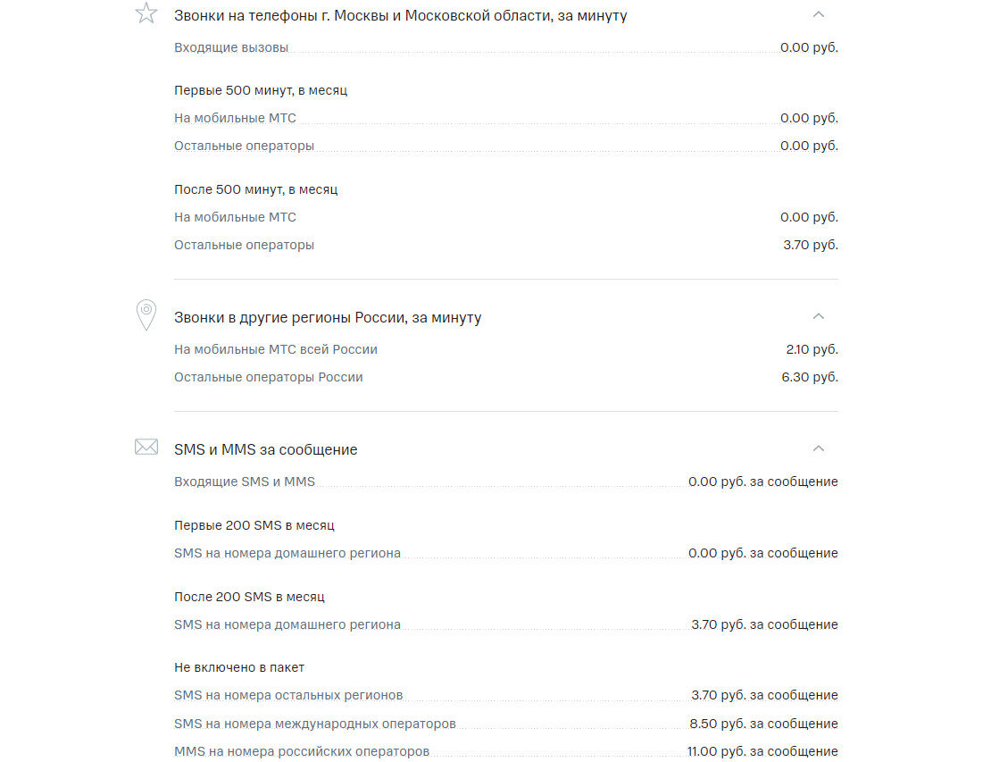This screenshot has height=762, width=991.
Task: Click the star icon beside Moscow calls section
Action: point(146,13)
